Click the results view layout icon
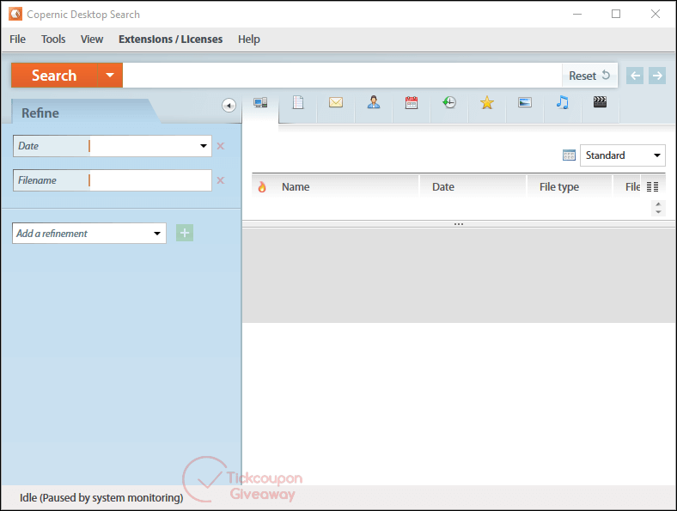Screen dimensions: 677x511 click(x=569, y=155)
